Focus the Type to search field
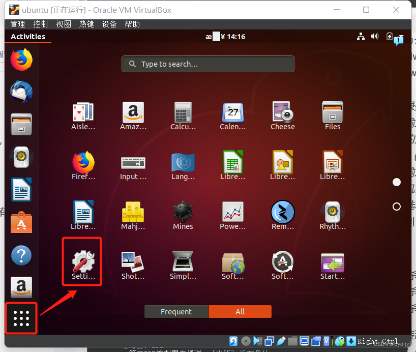 click(207, 64)
